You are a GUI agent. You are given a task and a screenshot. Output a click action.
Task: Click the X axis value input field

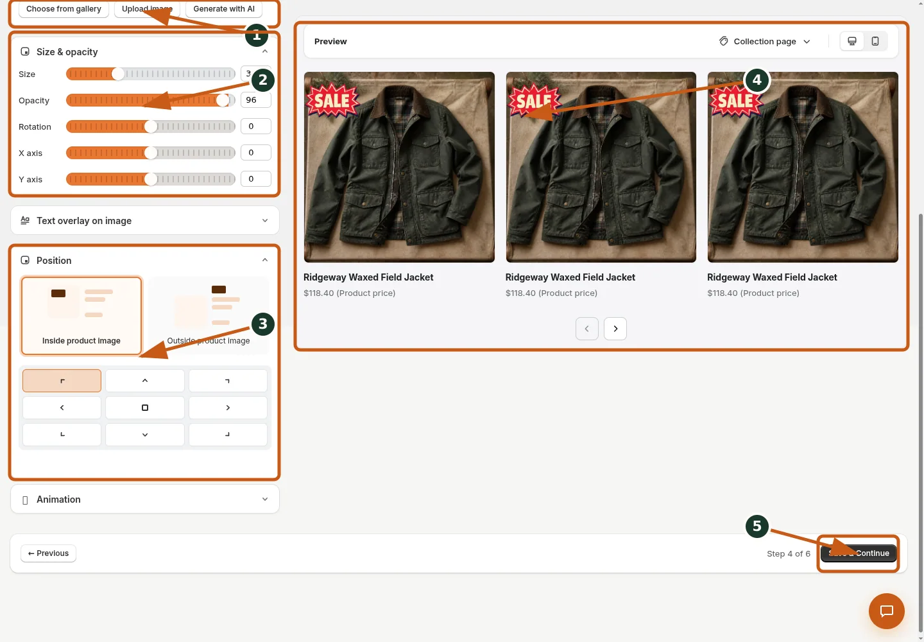click(256, 153)
